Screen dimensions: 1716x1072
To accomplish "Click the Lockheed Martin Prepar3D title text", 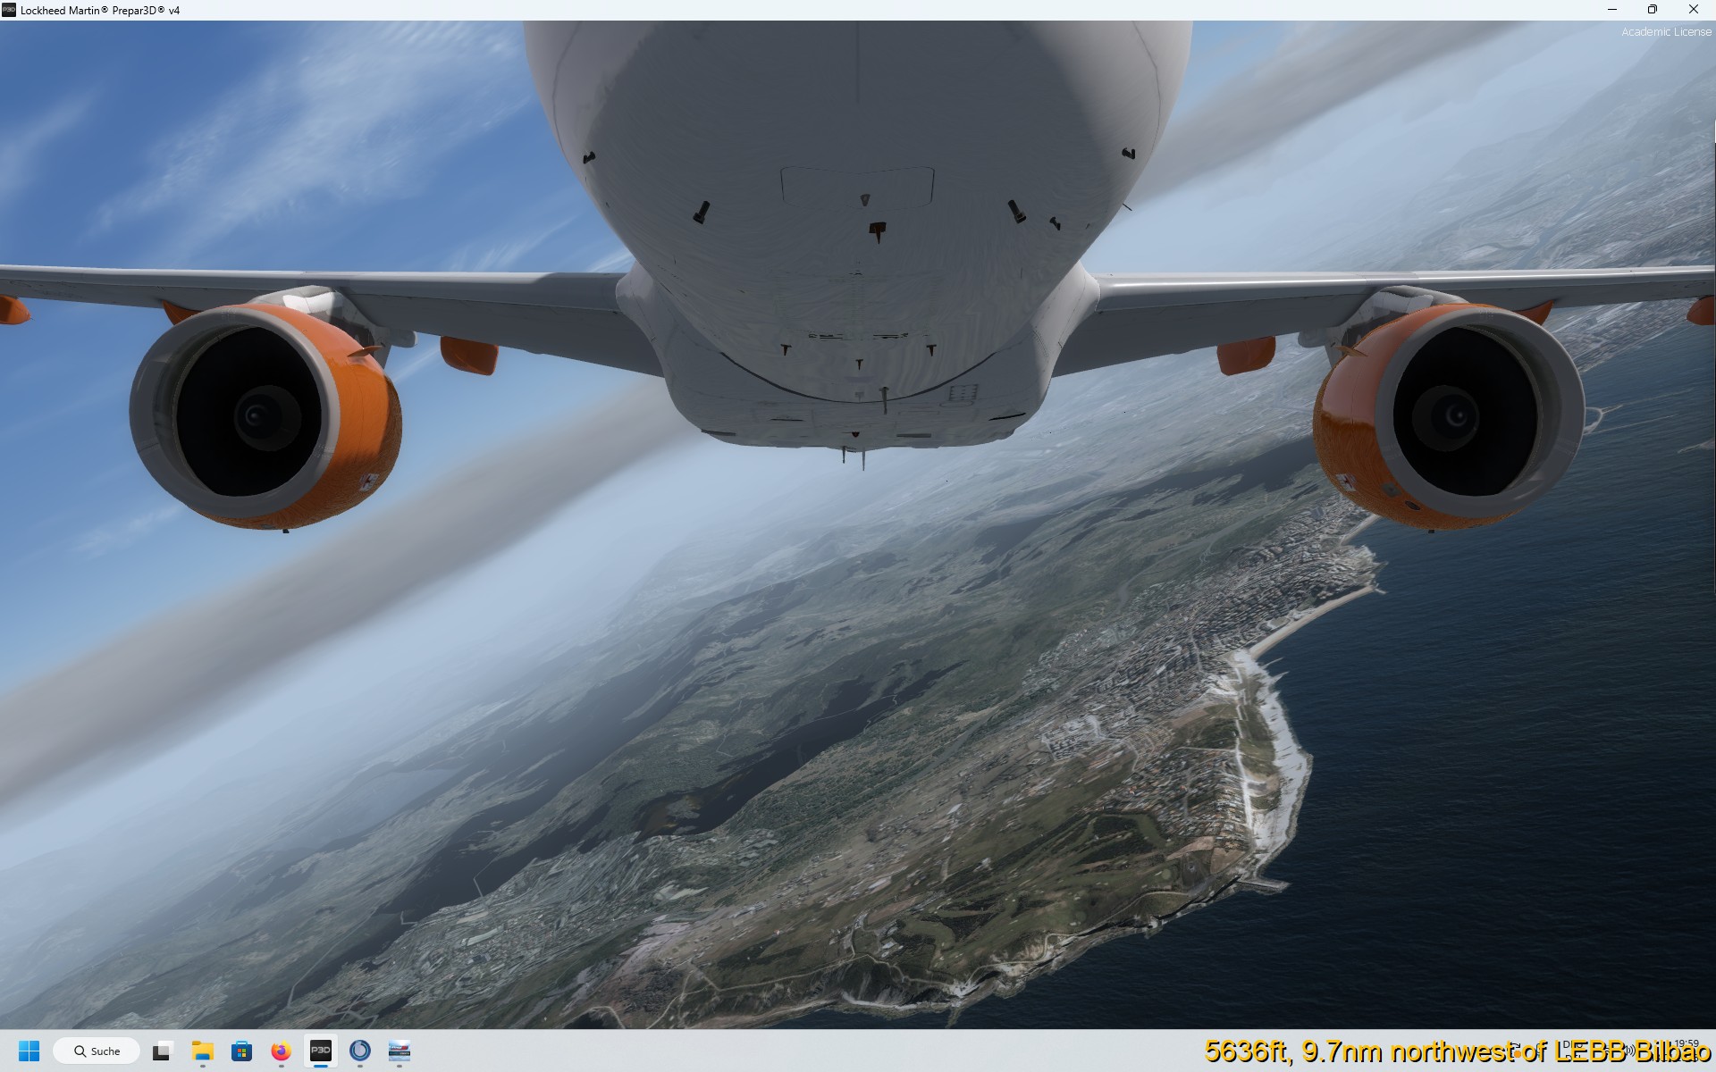I will click(x=100, y=11).
